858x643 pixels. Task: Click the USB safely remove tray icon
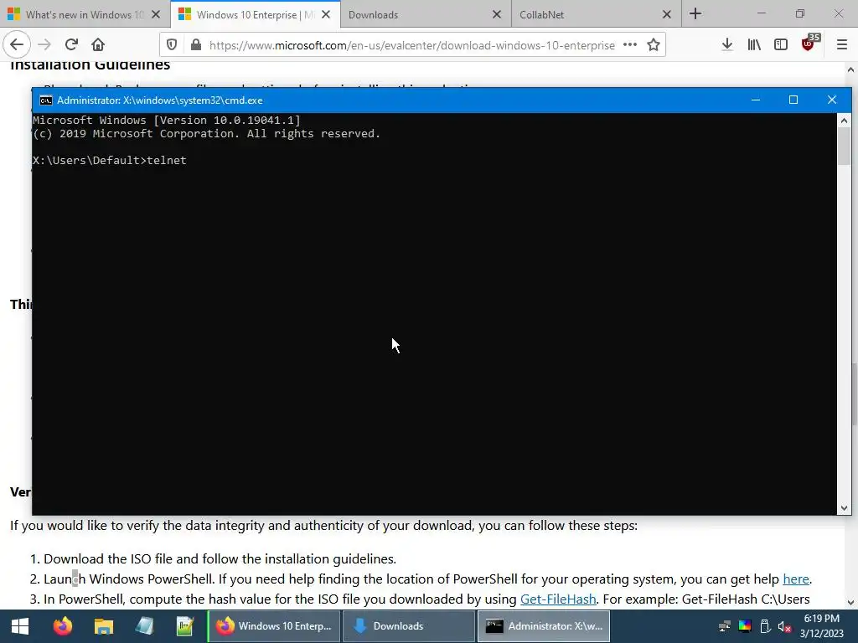[765, 626]
